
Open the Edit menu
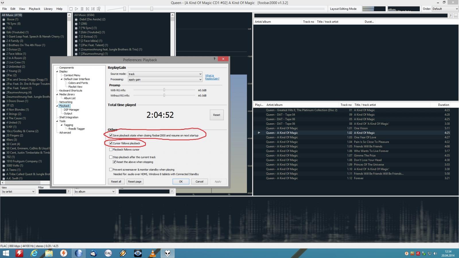point(13,9)
